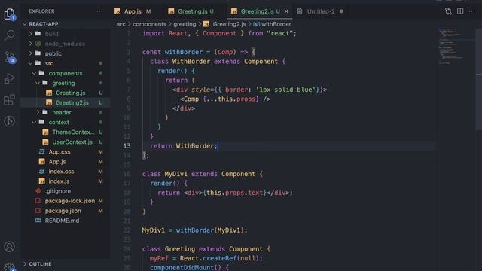Click the EXPLORER panel title

point(42,11)
